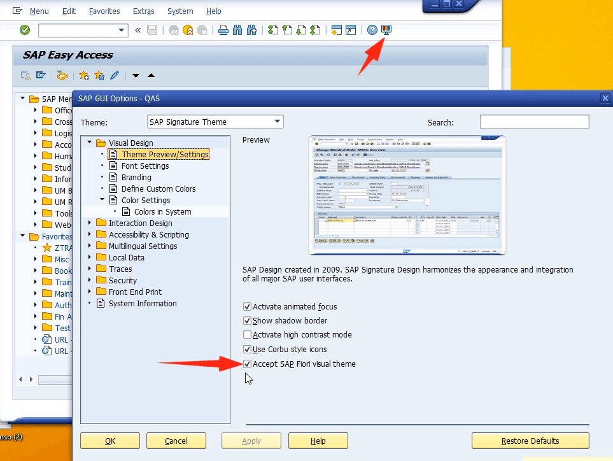The height and width of the screenshot is (461, 613).
Task: Click the Search input field
Action: coord(535,122)
